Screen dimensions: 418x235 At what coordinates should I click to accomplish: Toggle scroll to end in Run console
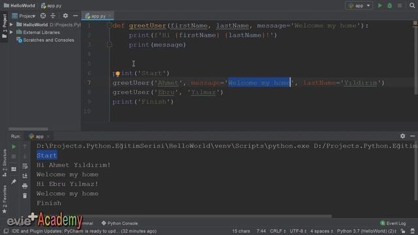(x=25, y=176)
